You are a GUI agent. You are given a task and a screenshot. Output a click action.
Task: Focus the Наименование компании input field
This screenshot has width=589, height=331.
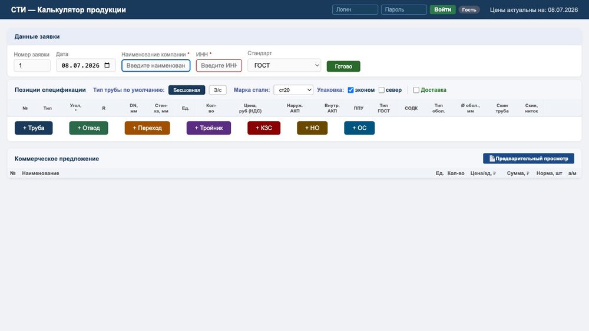pos(156,65)
